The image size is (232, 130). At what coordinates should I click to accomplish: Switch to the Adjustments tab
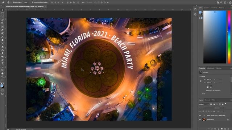[211, 68]
